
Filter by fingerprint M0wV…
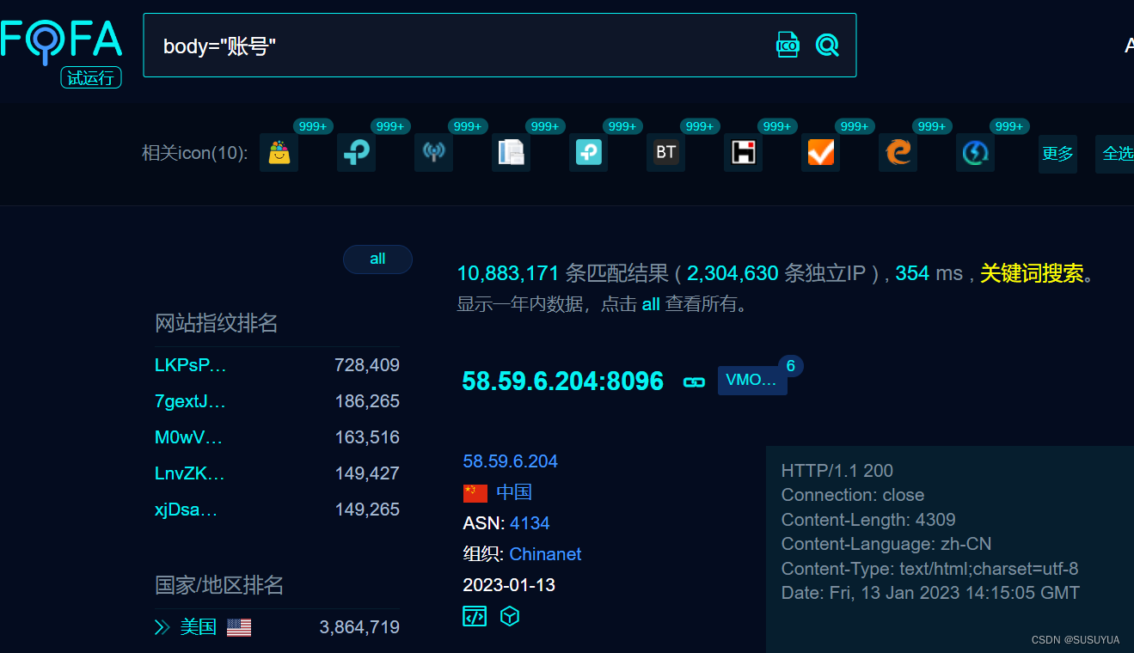coord(189,437)
